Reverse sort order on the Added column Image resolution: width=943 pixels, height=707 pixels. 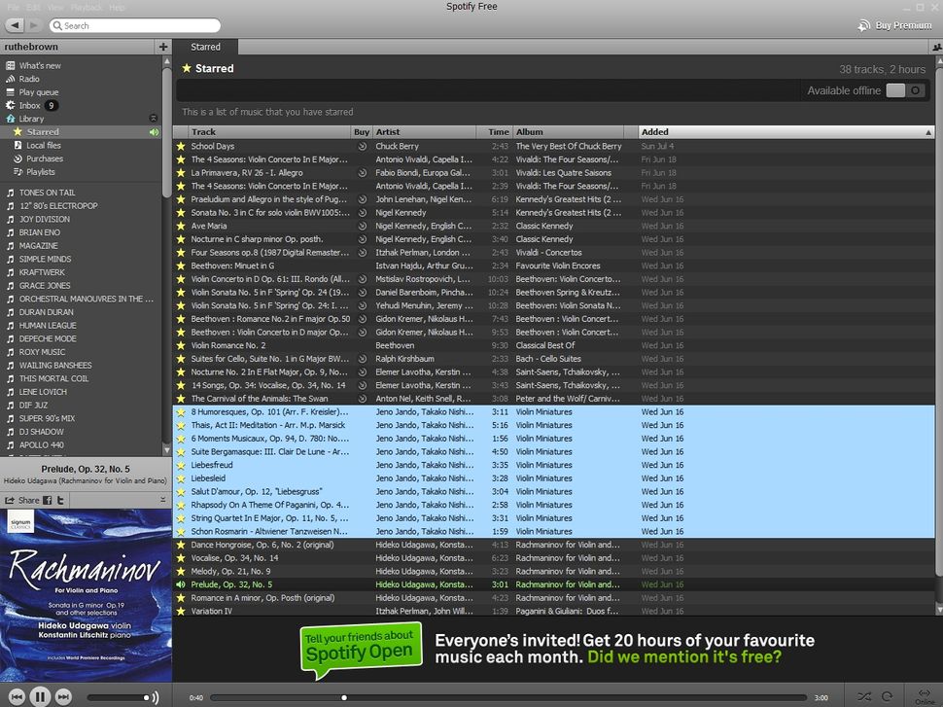click(x=654, y=131)
